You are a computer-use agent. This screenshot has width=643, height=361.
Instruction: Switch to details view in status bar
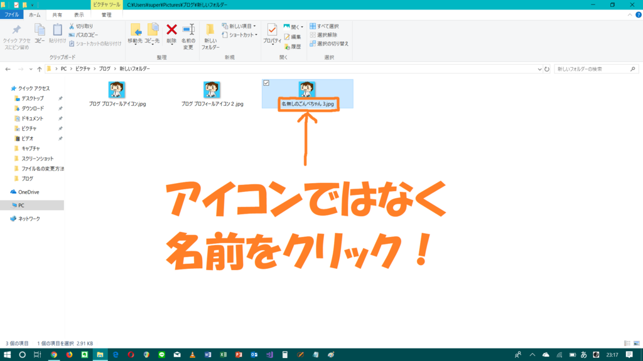(627, 343)
